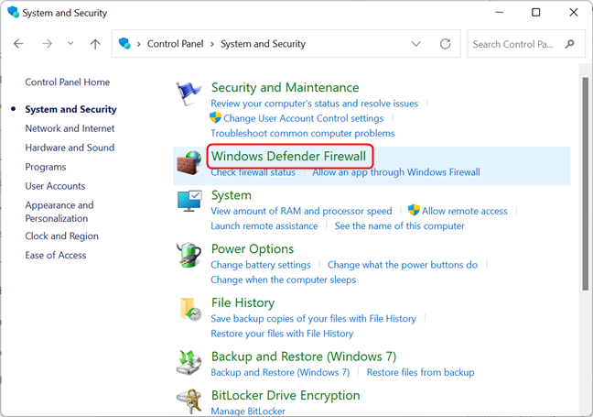This screenshot has height=417, width=593.
Task: Click Manage BitLocker
Action: [x=248, y=411]
